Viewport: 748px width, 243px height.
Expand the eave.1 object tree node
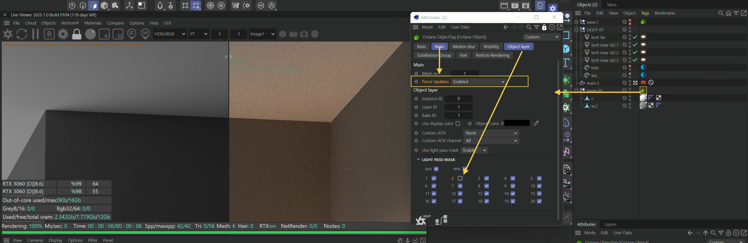576,22
